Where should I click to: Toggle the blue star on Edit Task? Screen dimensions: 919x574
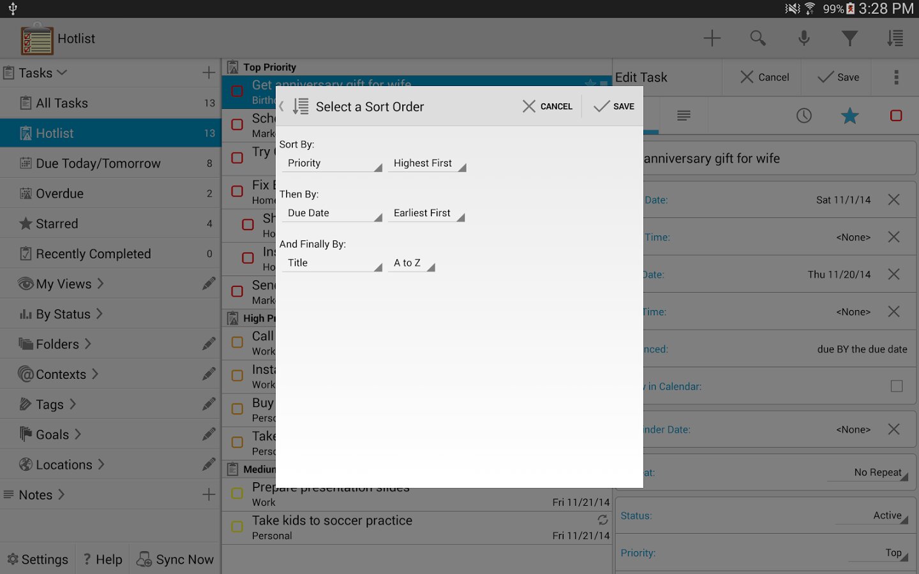(x=849, y=116)
